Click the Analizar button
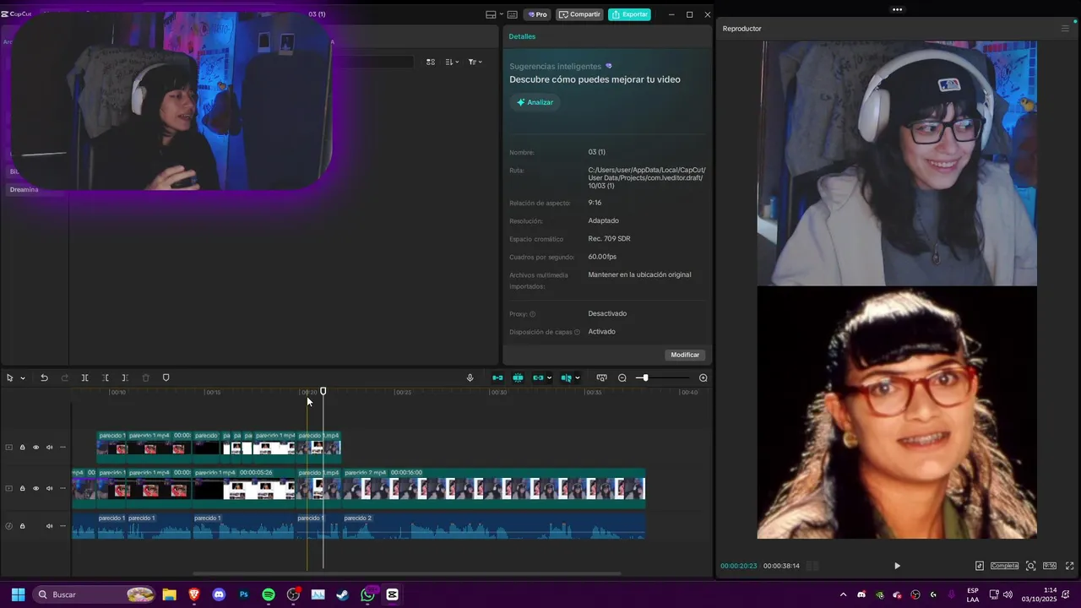Screen dimensions: 1081x608 tap(535, 102)
